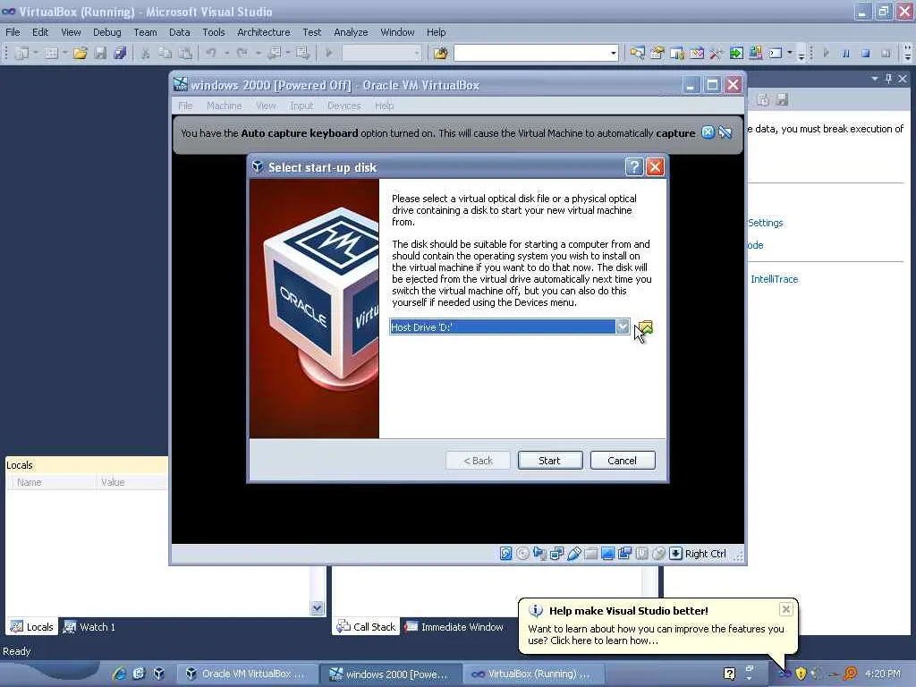Switch to Oracle VM VirtualBox taskbar button

[x=248, y=674]
